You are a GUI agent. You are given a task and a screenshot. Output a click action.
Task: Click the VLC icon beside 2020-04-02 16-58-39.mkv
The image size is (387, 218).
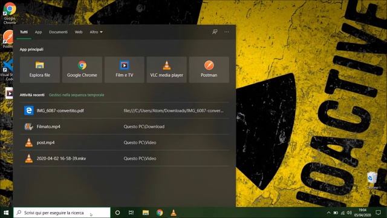pyautogui.click(x=29, y=159)
